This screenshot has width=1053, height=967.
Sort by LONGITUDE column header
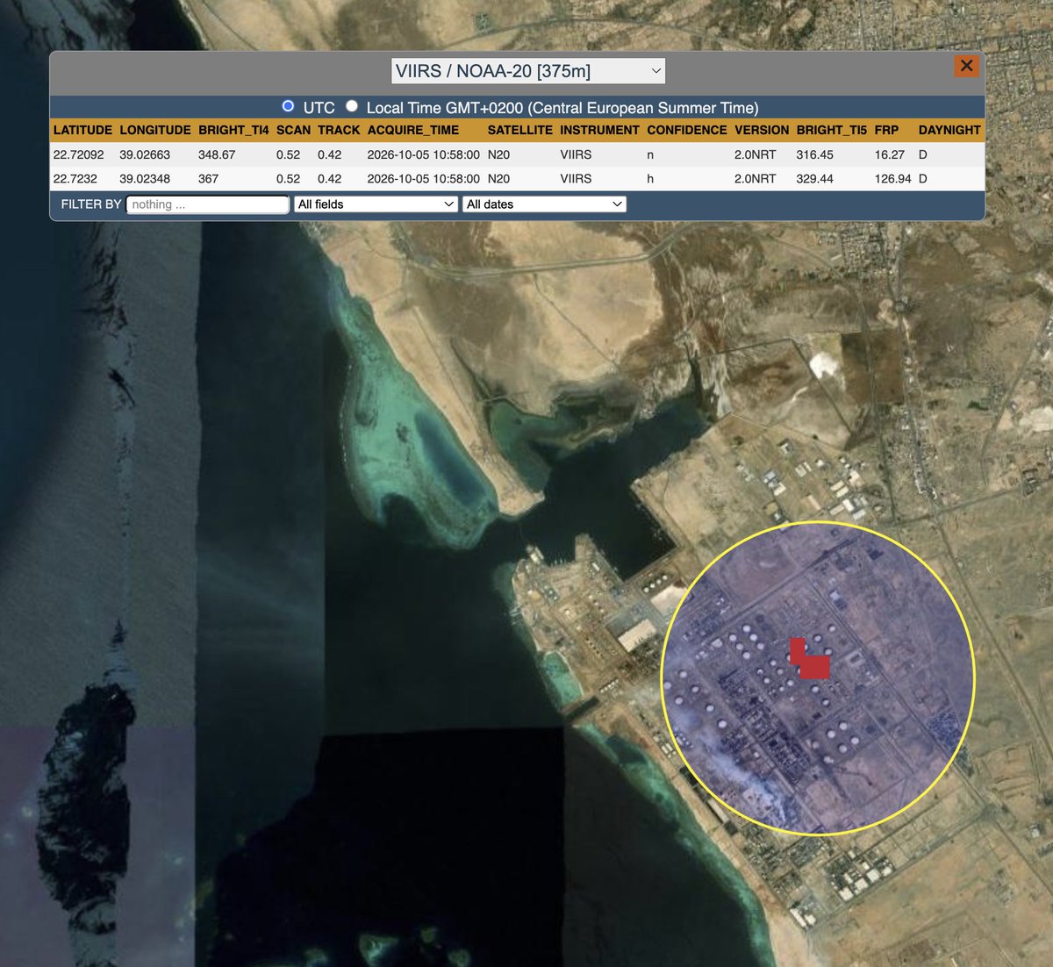point(155,130)
